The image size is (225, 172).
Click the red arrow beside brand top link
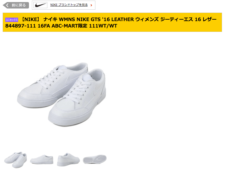(91, 5)
